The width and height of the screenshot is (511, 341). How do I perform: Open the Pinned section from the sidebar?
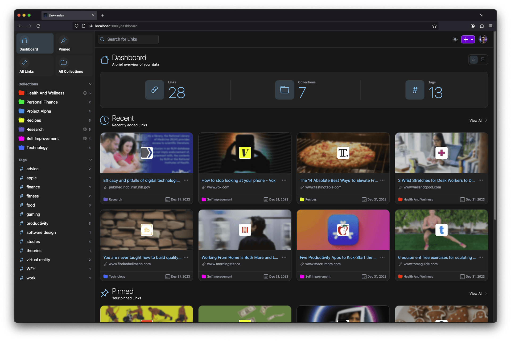click(x=64, y=43)
